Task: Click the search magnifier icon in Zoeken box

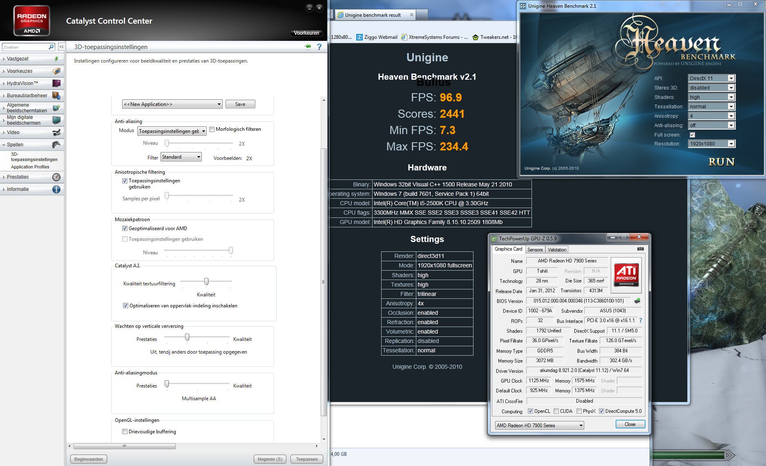Action: pyautogui.click(x=51, y=47)
